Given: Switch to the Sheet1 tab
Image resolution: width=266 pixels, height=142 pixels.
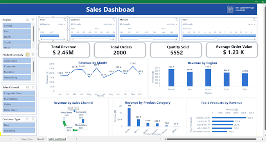Looking at the screenshot, I should (40, 139).
